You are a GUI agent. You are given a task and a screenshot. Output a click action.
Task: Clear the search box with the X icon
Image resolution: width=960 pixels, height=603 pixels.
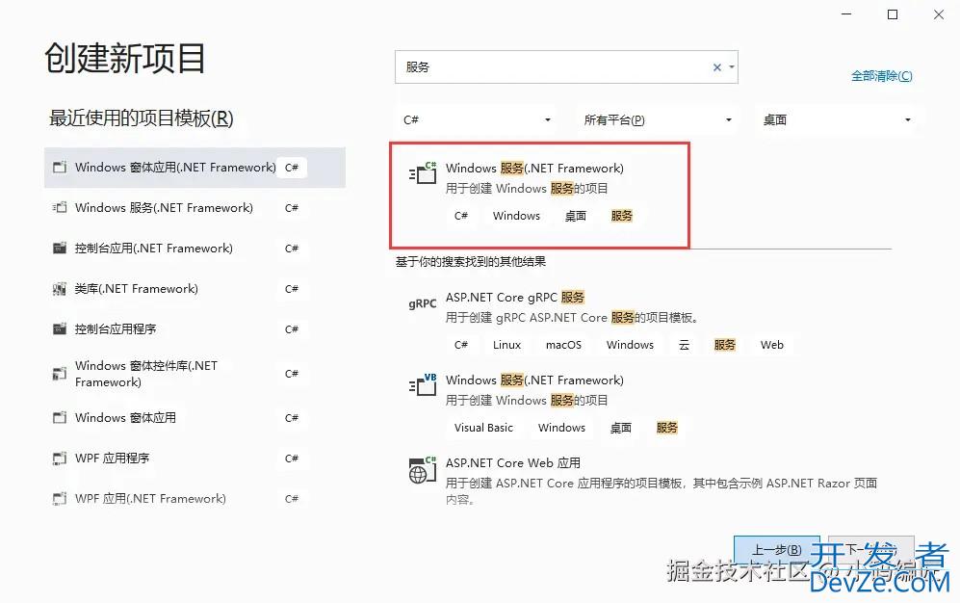click(x=717, y=67)
